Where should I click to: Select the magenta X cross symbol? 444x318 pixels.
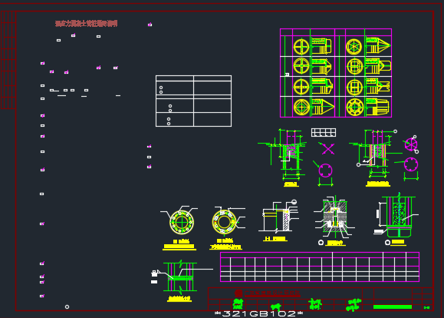click(x=328, y=149)
